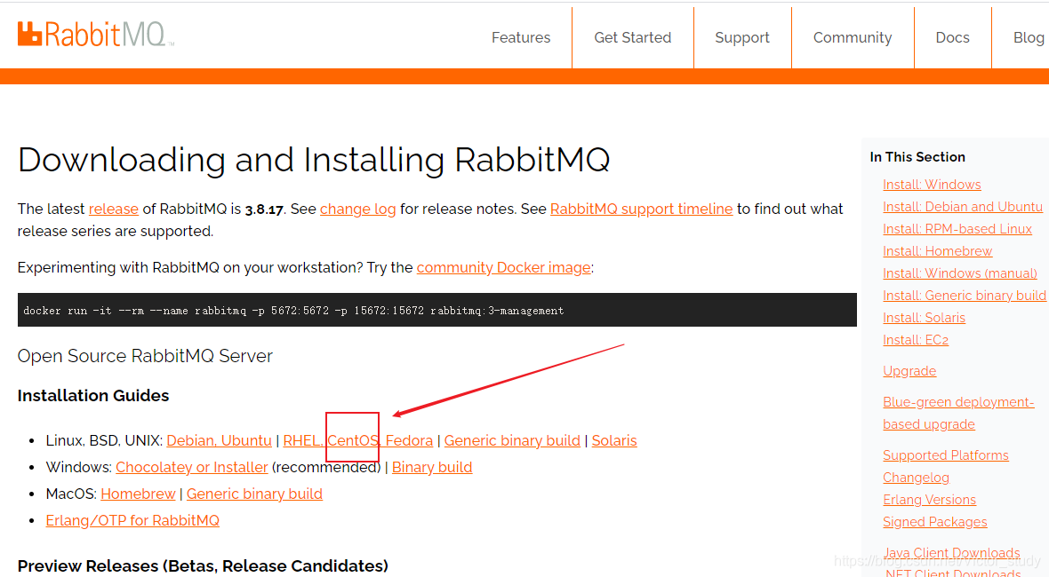1049x577 pixels.
Task: Click the version number 3.8.17 text
Action: [264, 209]
